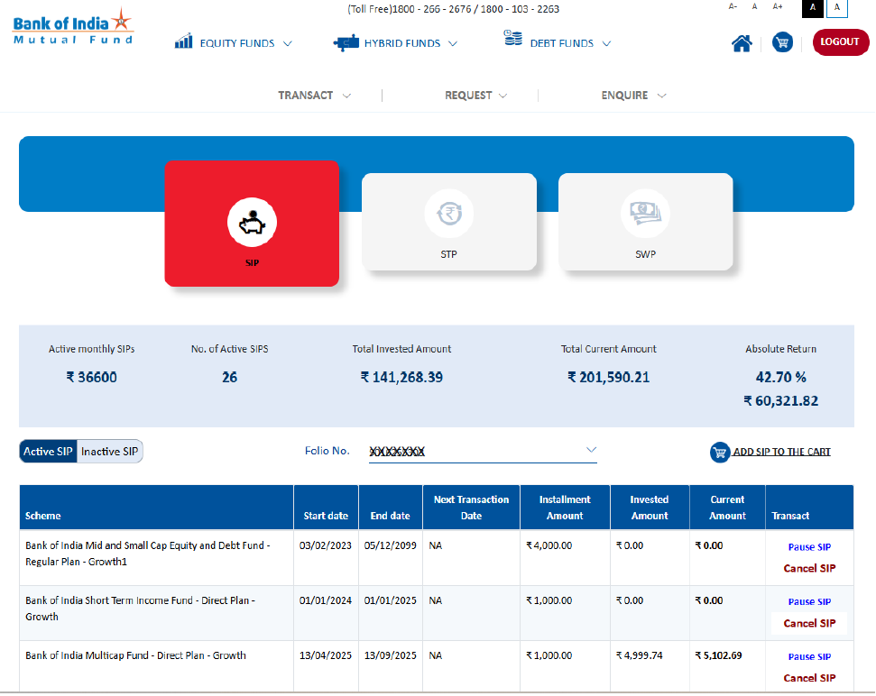876x696 pixels.
Task: Go to the home icon
Action: (742, 43)
